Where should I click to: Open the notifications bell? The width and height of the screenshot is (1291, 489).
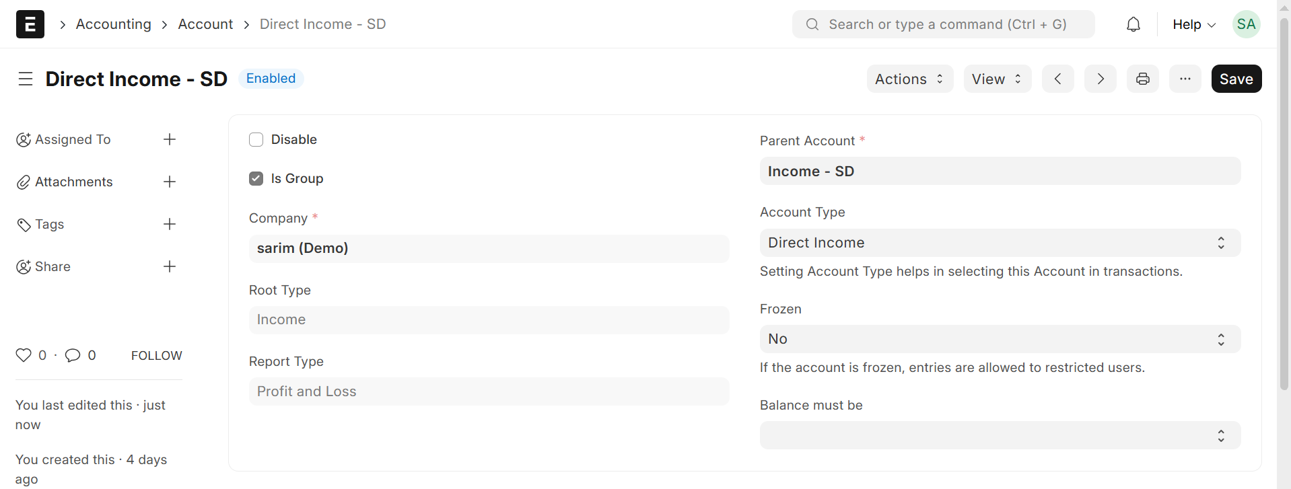pyautogui.click(x=1133, y=24)
